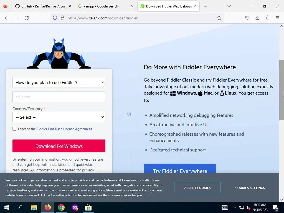Open the tracking protection shield icon
Screen dimensions: 284x213
[55, 18]
